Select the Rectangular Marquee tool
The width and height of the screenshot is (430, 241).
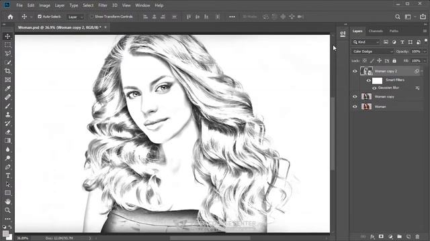pos(7,45)
